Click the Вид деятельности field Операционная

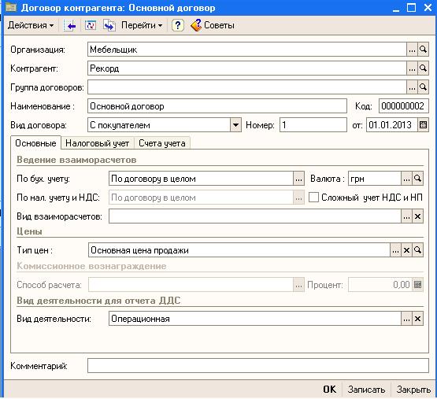click(x=255, y=319)
